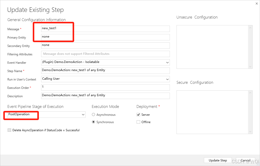Click the Secondary Entity field
The height and width of the screenshot is (166, 260).
(x=105, y=45)
